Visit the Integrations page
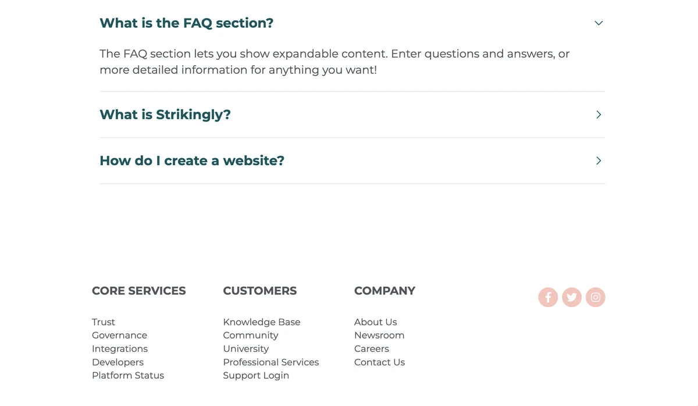Image resolution: width=698 pixels, height=406 pixels. click(x=120, y=348)
